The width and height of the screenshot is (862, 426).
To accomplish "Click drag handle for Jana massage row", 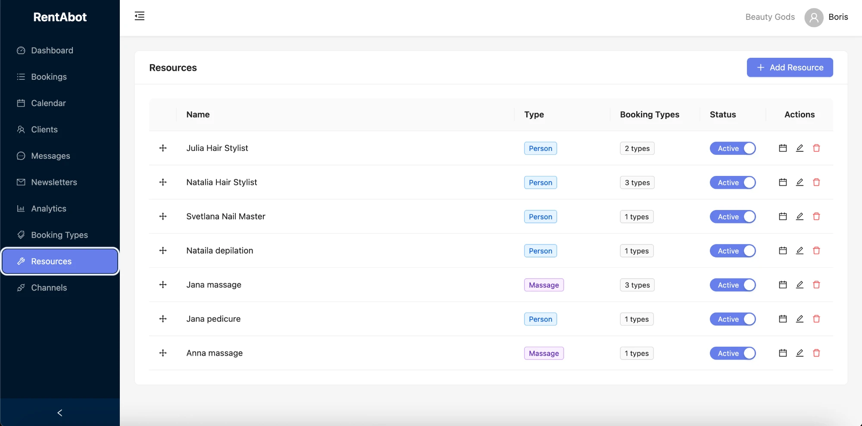I will click(163, 285).
